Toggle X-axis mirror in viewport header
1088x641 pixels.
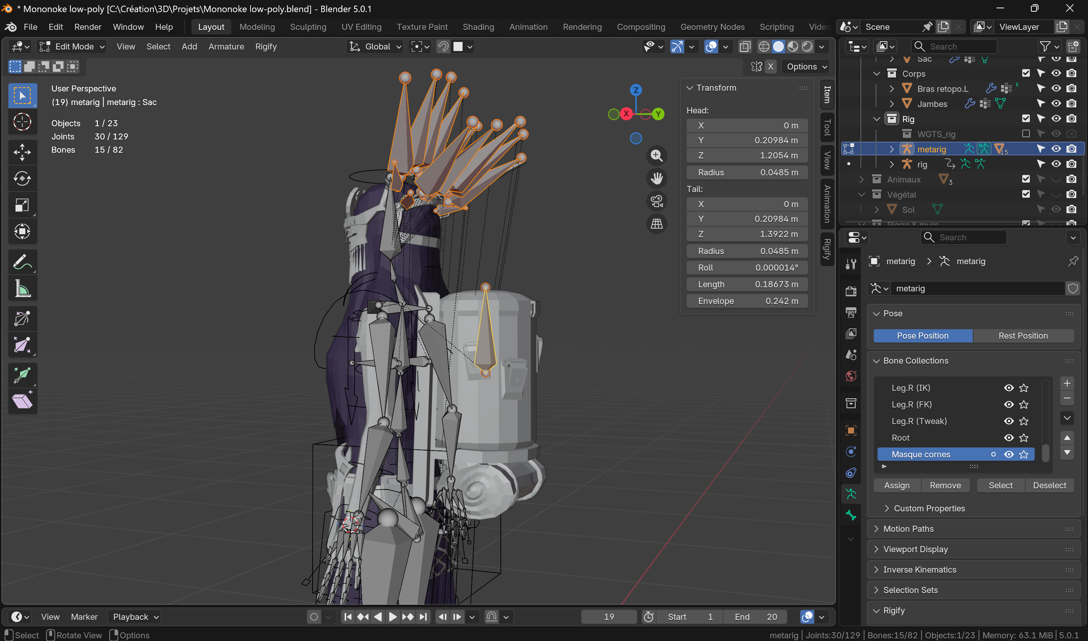coord(770,67)
